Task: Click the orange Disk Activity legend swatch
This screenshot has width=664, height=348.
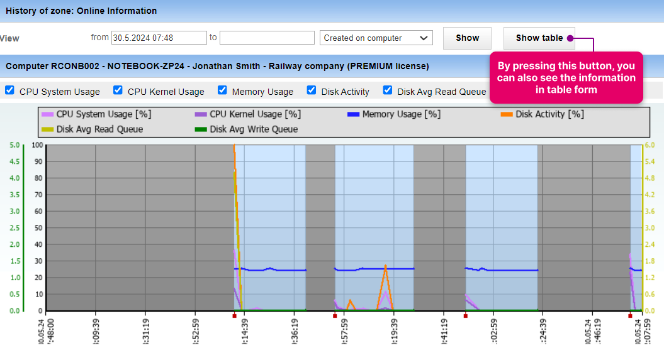Action: [x=507, y=114]
